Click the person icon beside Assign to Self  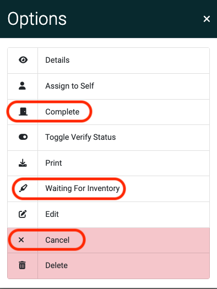pyautogui.click(x=23, y=86)
